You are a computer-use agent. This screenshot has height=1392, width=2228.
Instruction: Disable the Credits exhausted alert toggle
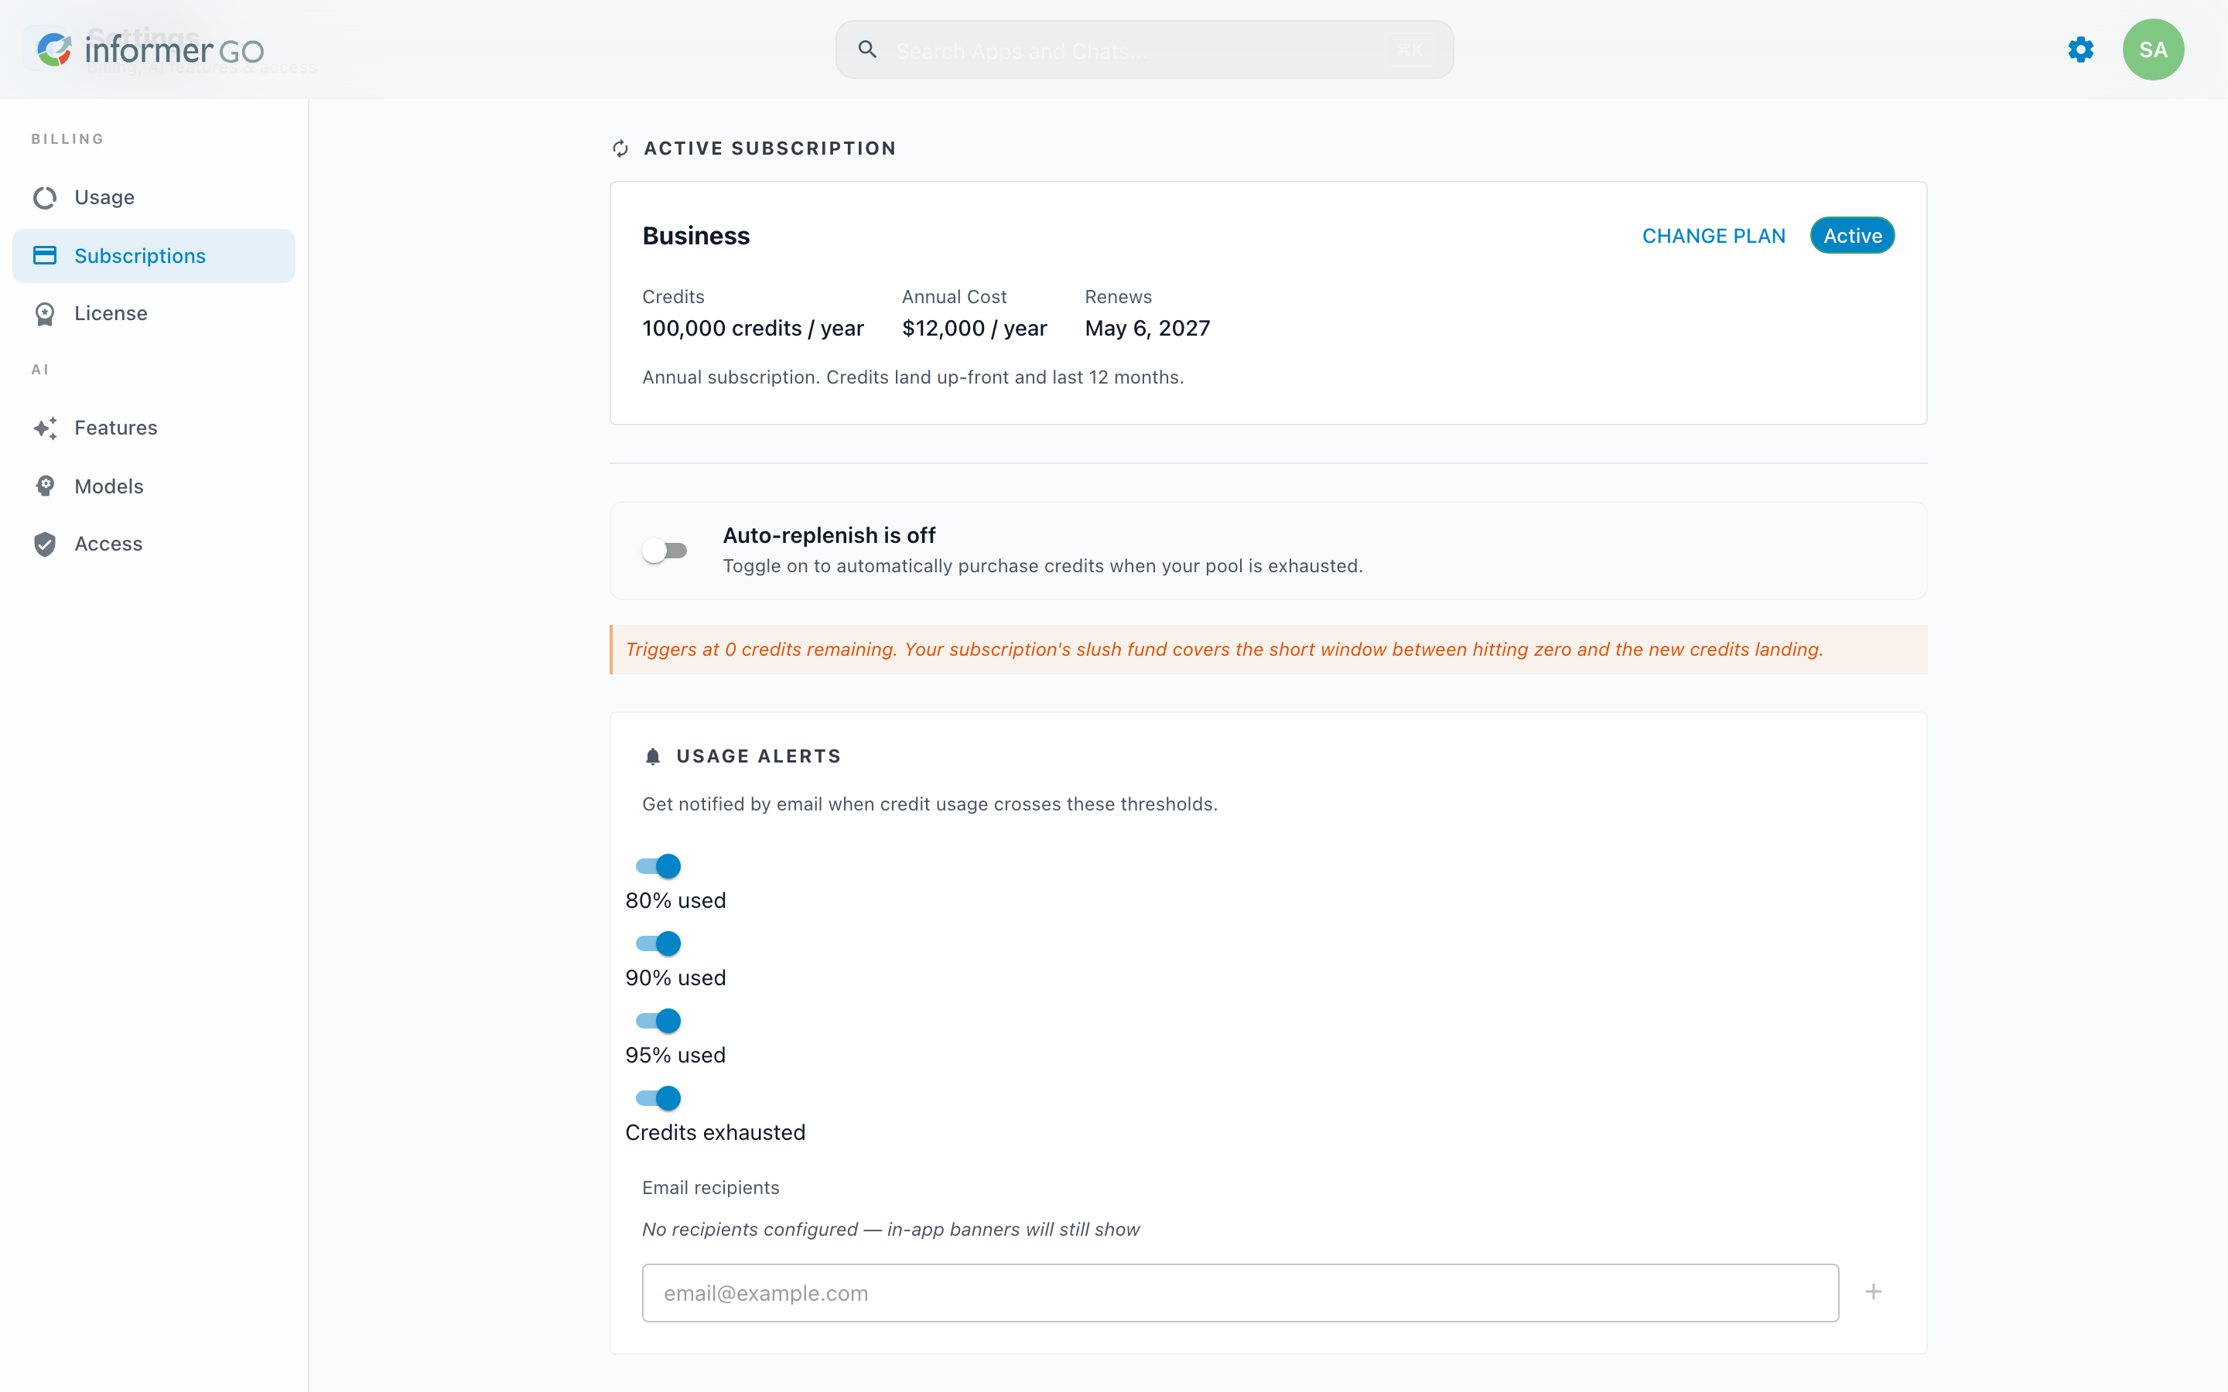pyautogui.click(x=658, y=1098)
